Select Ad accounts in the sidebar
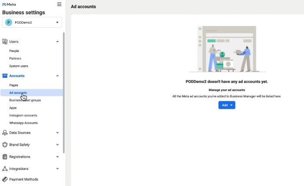 click(32, 93)
